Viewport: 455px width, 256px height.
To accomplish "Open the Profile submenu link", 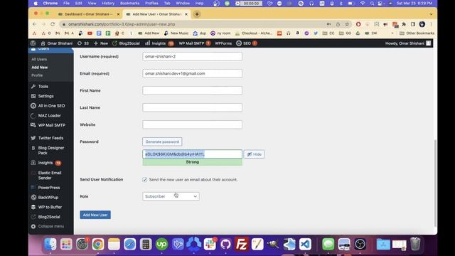I will coord(37,75).
